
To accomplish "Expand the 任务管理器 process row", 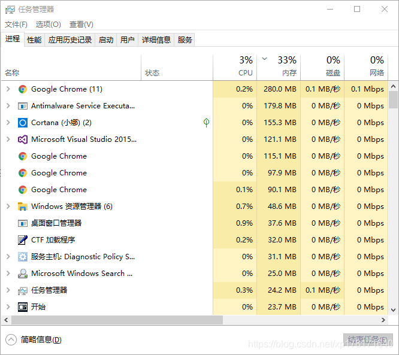I will click(8, 290).
